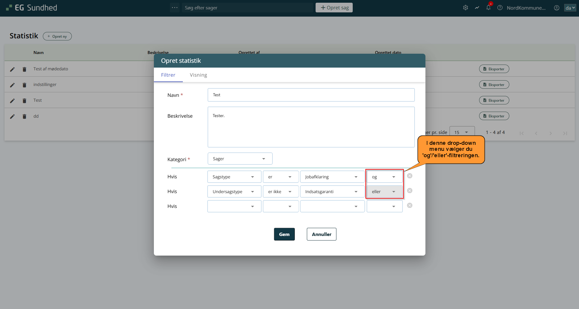
Task: Remove the Undersagstype filter row
Action: (409, 191)
